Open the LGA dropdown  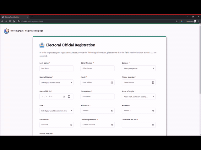point(57,111)
